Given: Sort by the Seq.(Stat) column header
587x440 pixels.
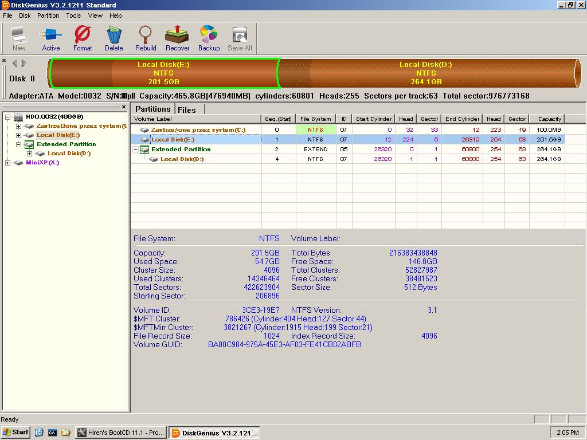Looking at the screenshot, I should click(279, 119).
